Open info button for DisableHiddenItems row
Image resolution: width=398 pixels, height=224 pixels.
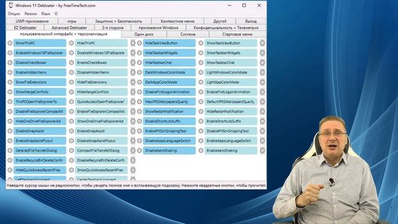[132, 72]
